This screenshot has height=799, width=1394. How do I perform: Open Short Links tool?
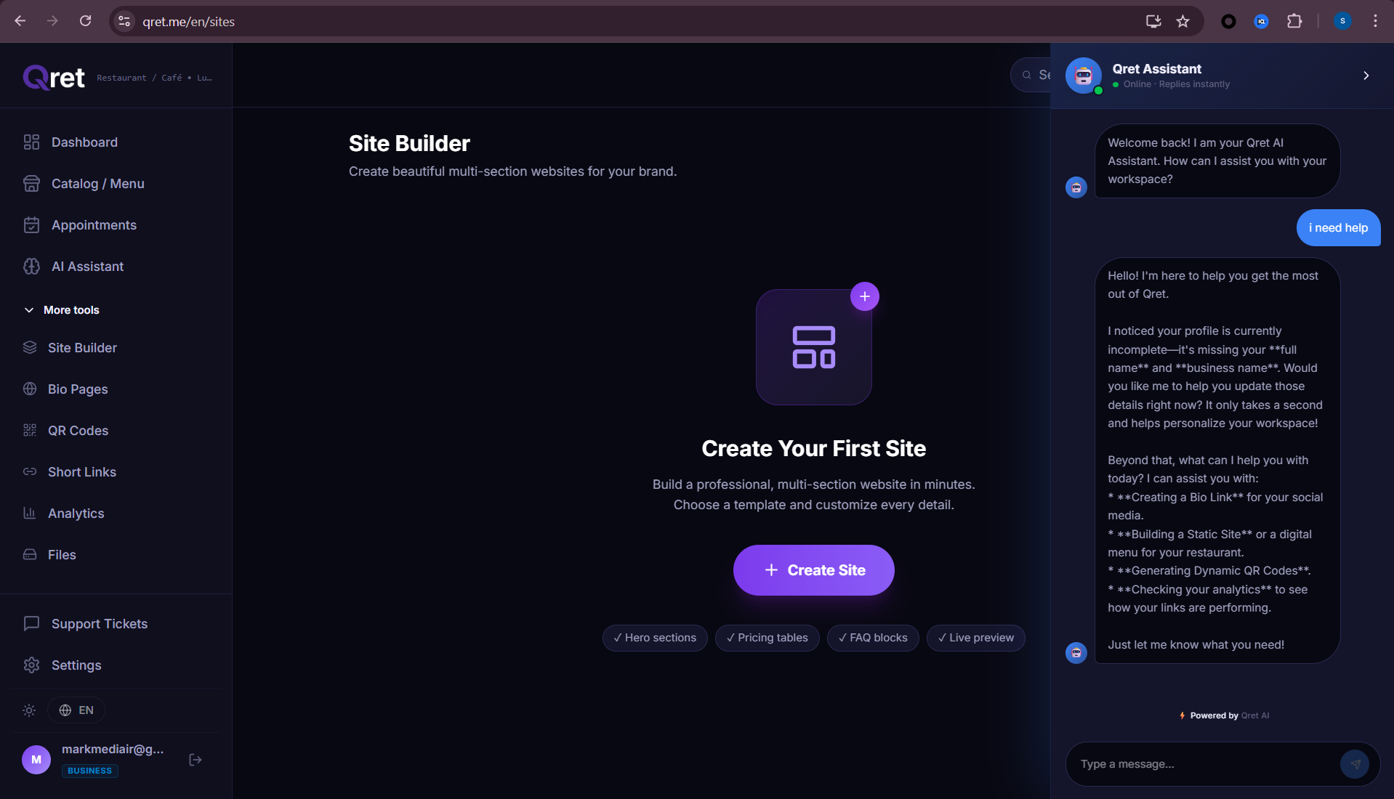point(116,472)
